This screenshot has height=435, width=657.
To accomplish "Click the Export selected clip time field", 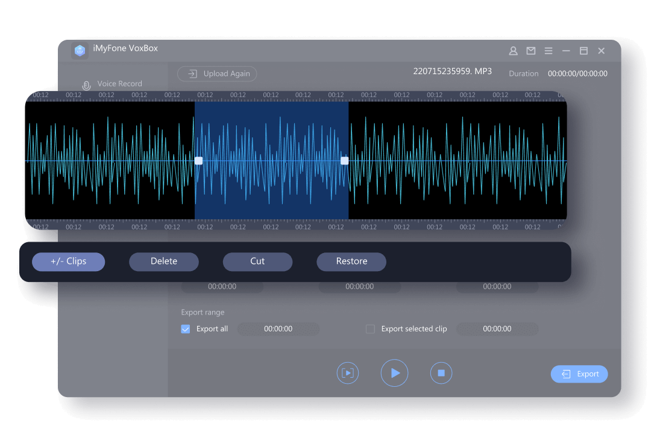I will coord(497,329).
